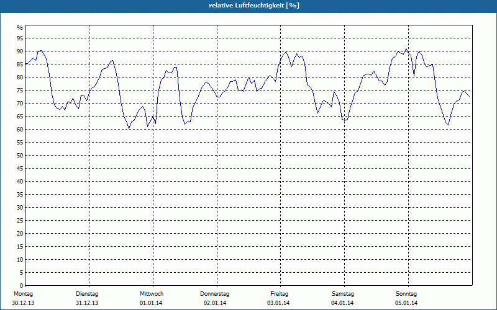Select the 90 y-axis label

tap(20, 51)
